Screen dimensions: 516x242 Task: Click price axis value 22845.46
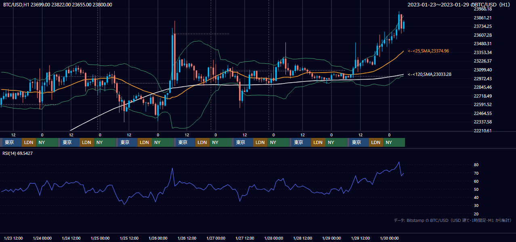(482, 87)
